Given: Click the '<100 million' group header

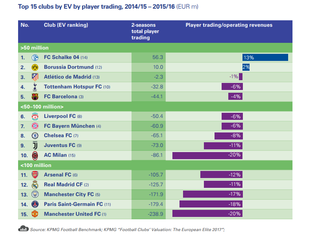Looking at the screenshot, I should click(155, 165).
